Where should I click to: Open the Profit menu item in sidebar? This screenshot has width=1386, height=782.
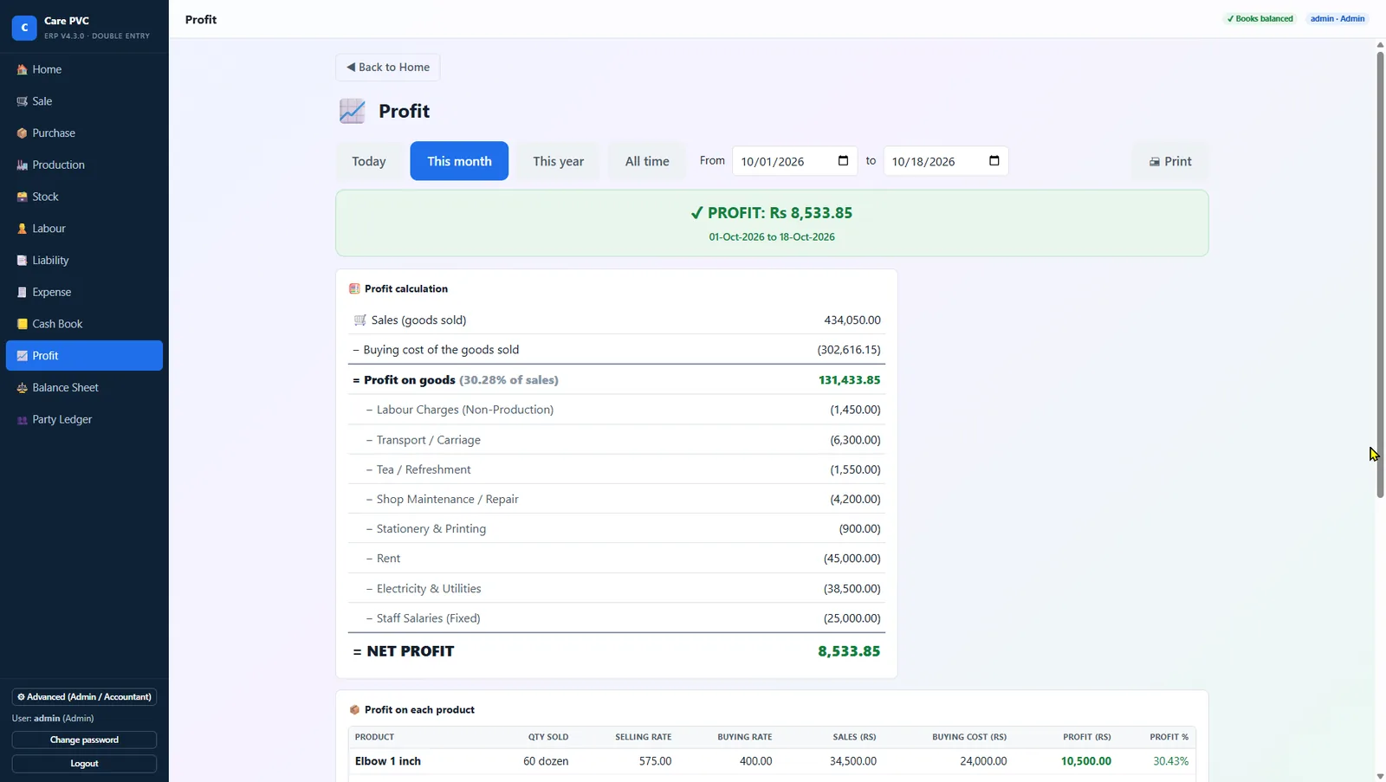click(84, 356)
